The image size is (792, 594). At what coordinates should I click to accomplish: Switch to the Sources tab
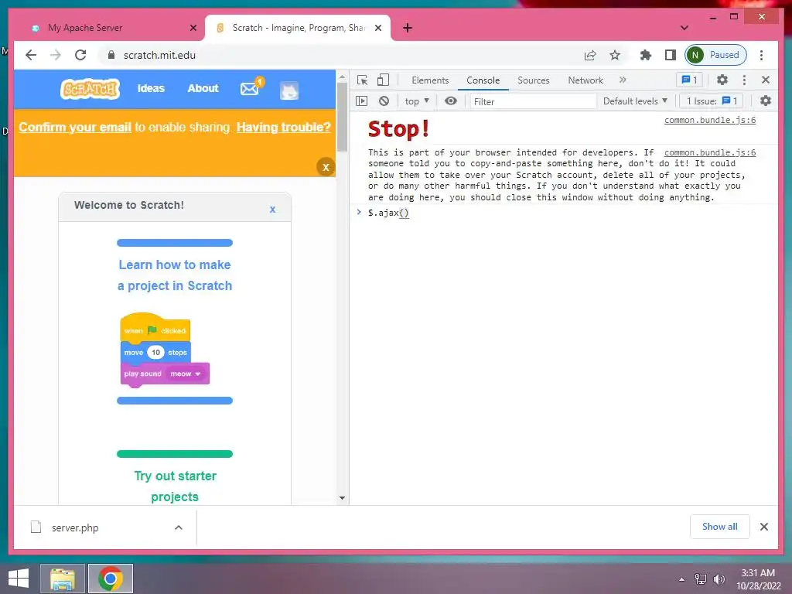[534, 80]
